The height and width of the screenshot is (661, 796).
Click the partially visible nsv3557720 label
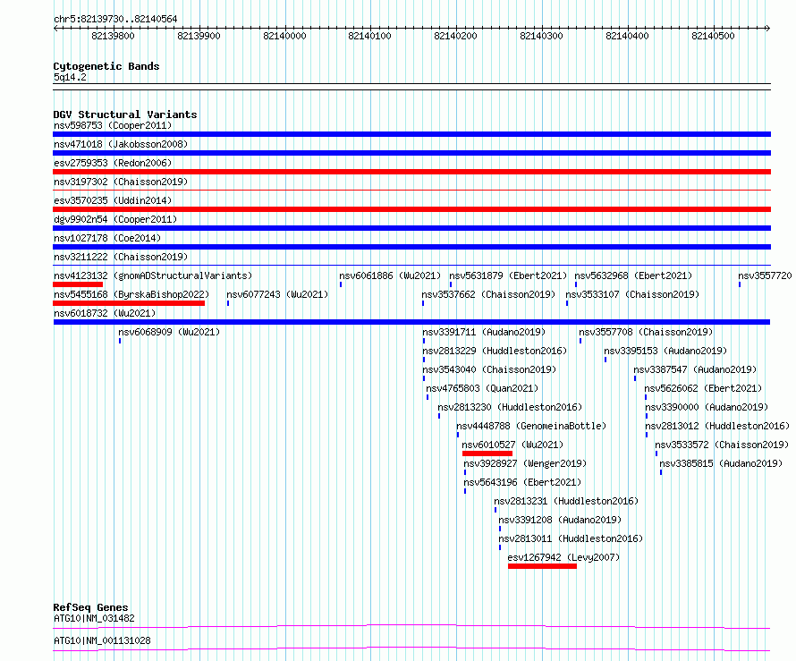[x=765, y=275]
